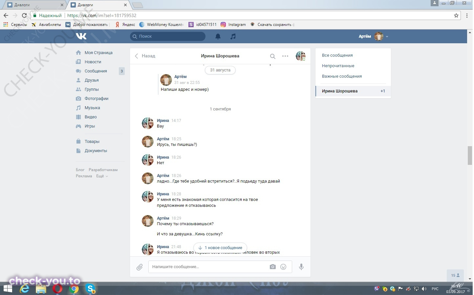Open id04571511 bookmark
Screen dimensions: 474x295
(203, 25)
